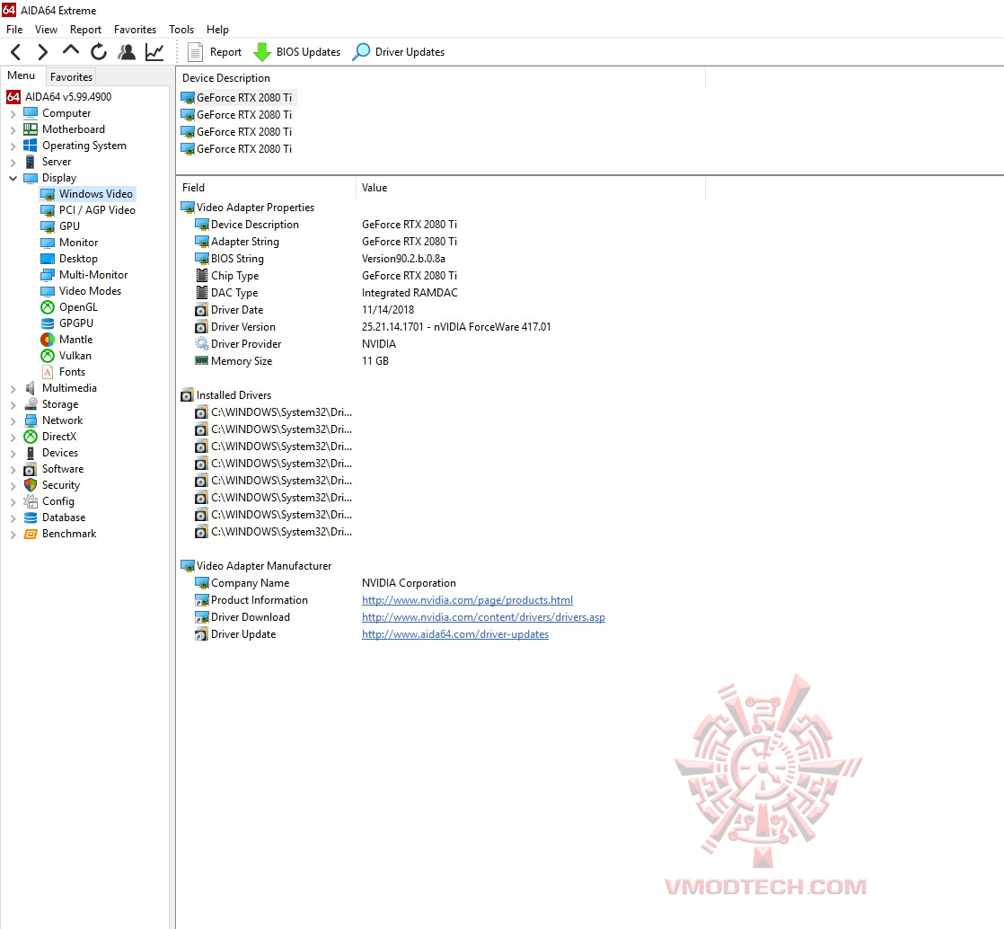Viewport: 1004px width, 929px height.
Task: Open Driver Updates from toolbar
Action: [x=398, y=52]
